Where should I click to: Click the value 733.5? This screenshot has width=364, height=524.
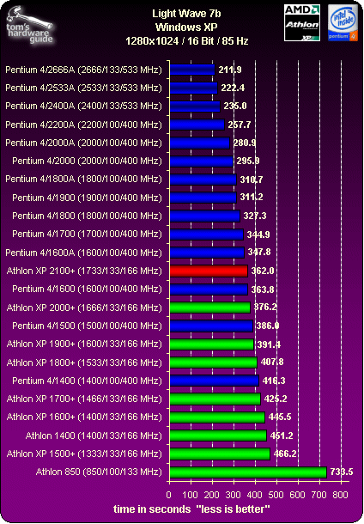[x=342, y=472]
